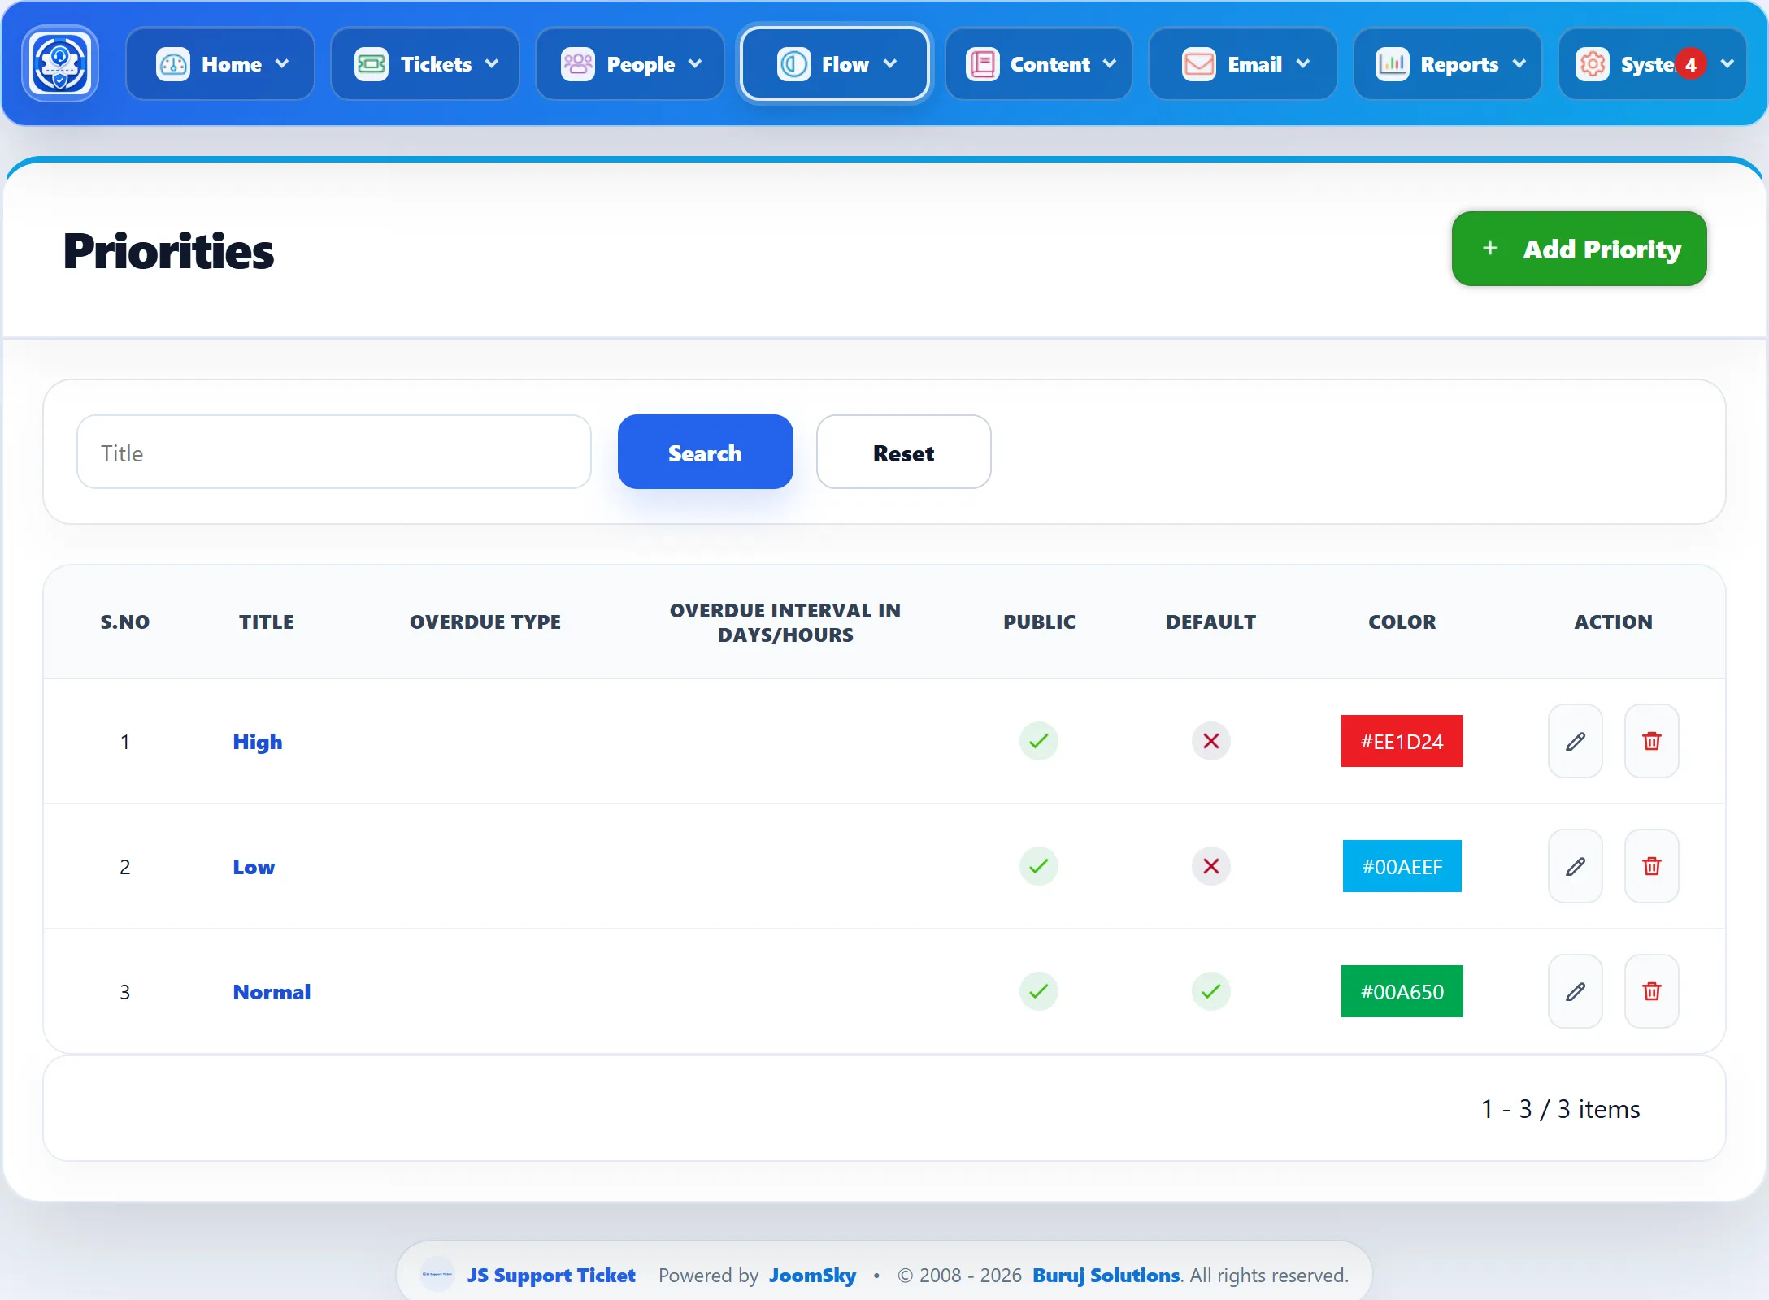1769x1300 pixels.
Task: Click the blue Search button
Action: pyautogui.click(x=705, y=453)
